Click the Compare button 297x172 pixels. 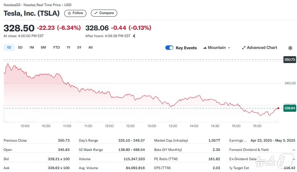tap(104, 13)
